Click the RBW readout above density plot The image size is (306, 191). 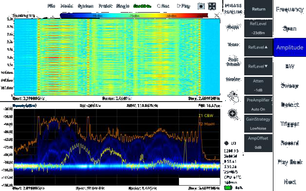click(142, 105)
